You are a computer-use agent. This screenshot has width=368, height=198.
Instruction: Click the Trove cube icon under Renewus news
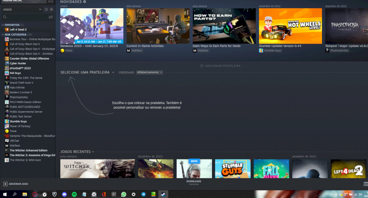[x=62, y=51]
